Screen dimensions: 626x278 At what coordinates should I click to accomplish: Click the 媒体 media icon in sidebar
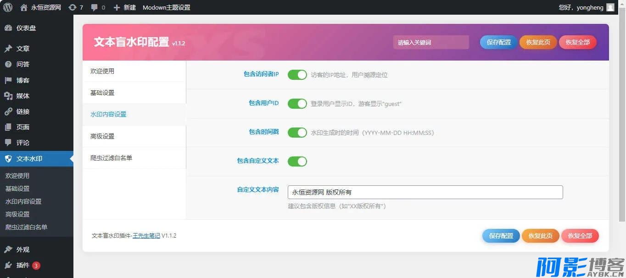[x=8, y=96]
